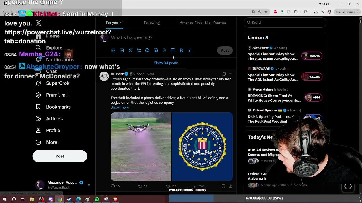Open the schedule post icon

[156, 50]
